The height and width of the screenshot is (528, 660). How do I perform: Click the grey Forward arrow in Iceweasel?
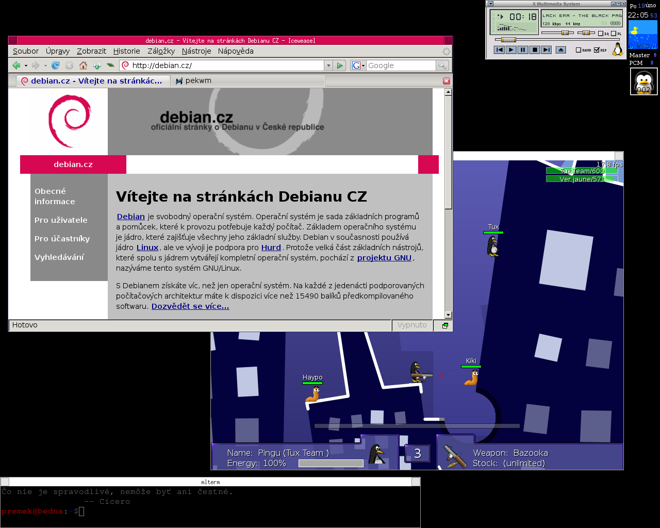pyautogui.click(x=36, y=65)
